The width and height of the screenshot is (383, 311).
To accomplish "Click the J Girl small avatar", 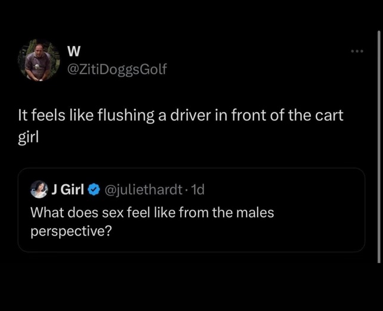I will tap(39, 190).
